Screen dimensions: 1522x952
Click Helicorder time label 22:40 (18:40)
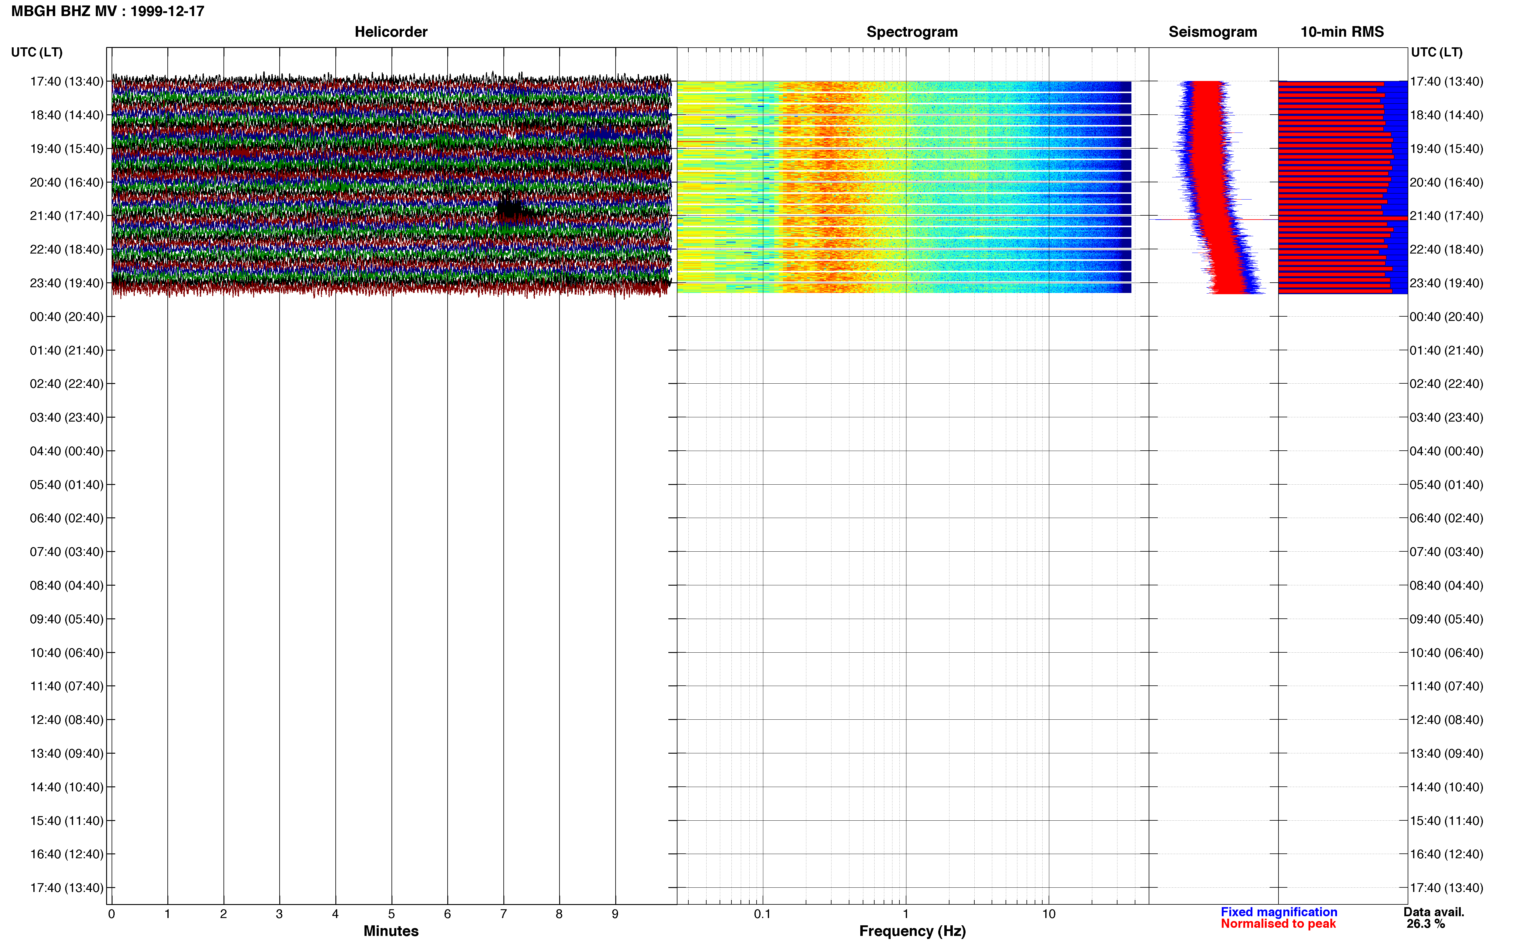[67, 249]
